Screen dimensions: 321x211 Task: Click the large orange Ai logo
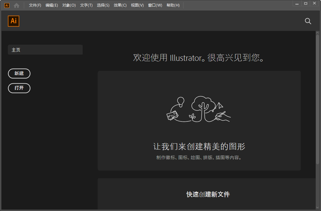[x=14, y=21]
